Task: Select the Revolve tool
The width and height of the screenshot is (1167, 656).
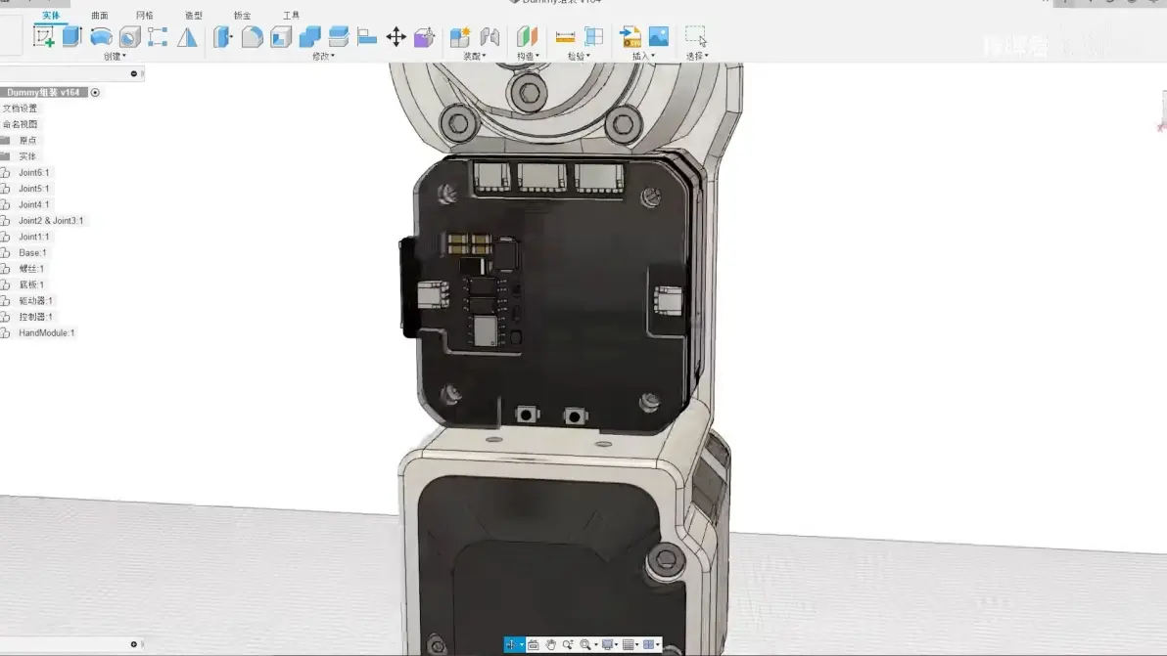Action: point(101,36)
